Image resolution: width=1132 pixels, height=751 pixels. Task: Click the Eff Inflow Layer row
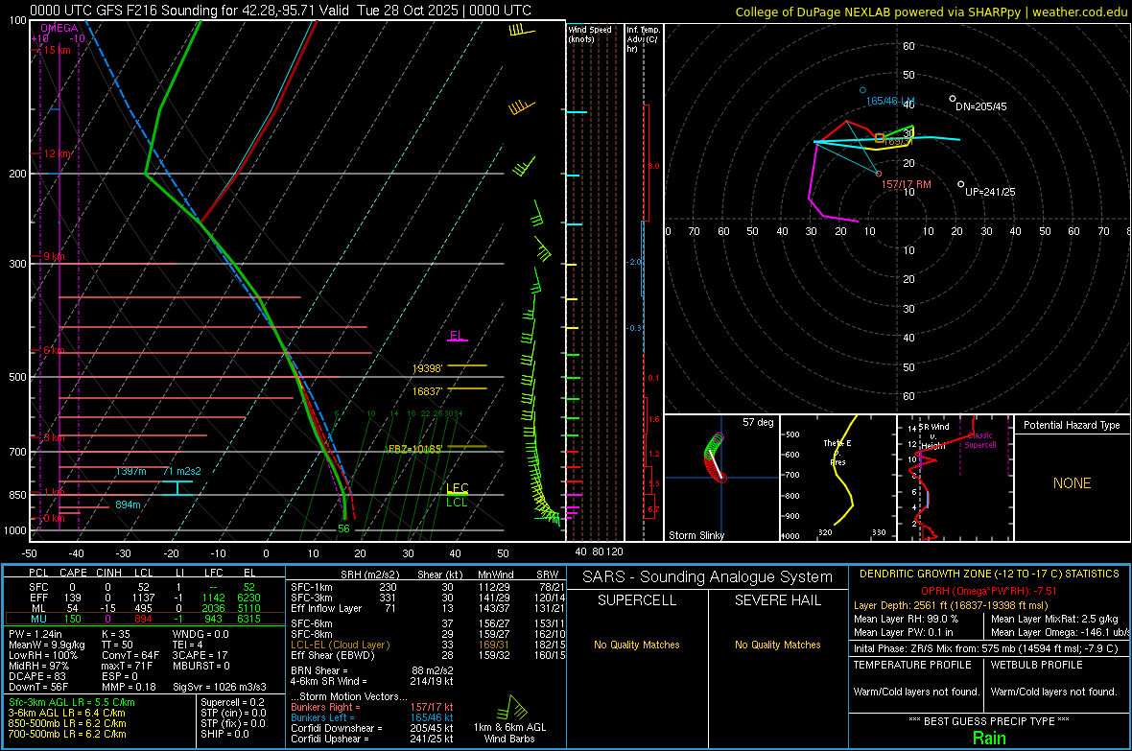(428, 608)
